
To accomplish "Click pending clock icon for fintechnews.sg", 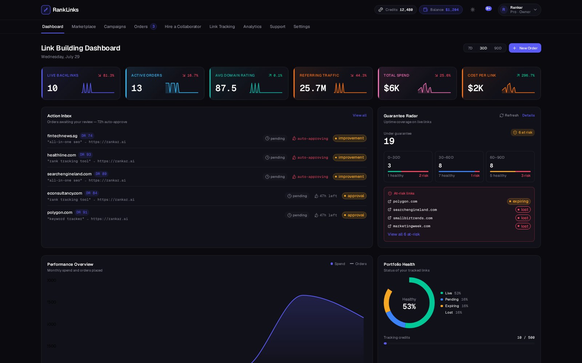I will (x=267, y=138).
